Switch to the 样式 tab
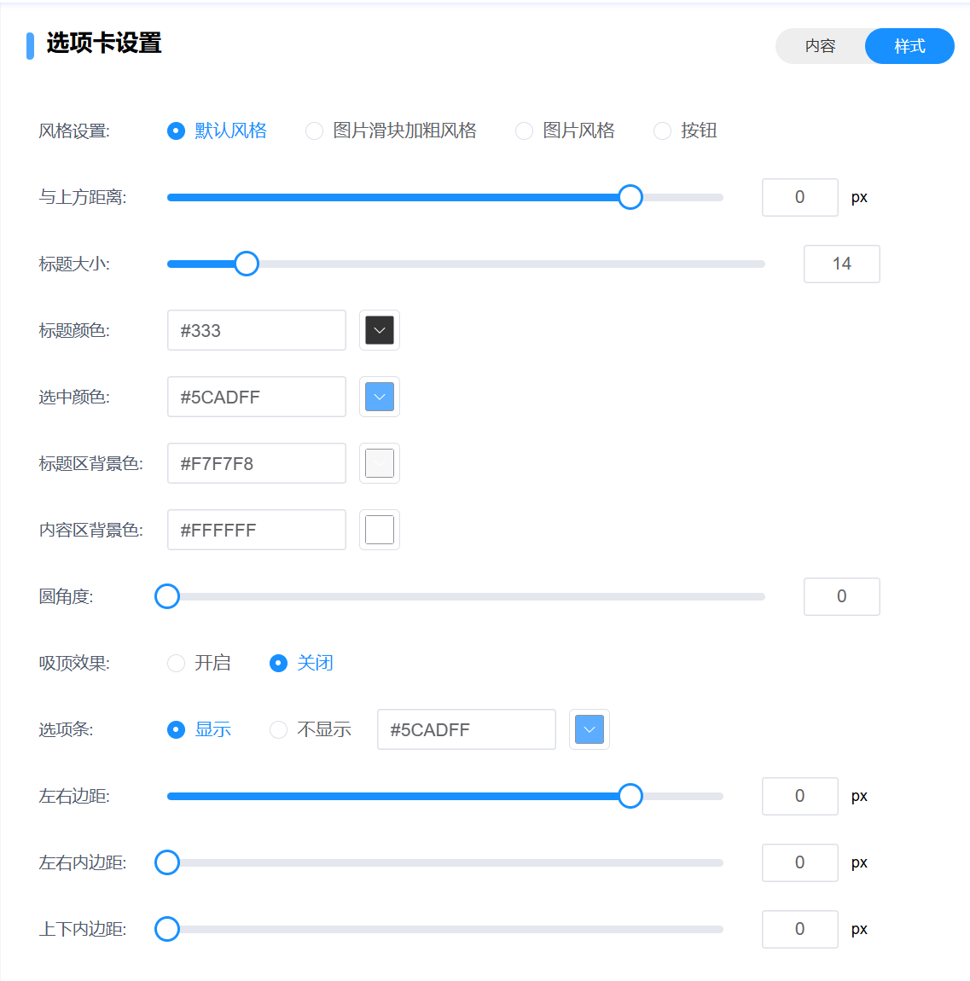Image resolution: width=970 pixels, height=981 pixels. tap(909, 46)
